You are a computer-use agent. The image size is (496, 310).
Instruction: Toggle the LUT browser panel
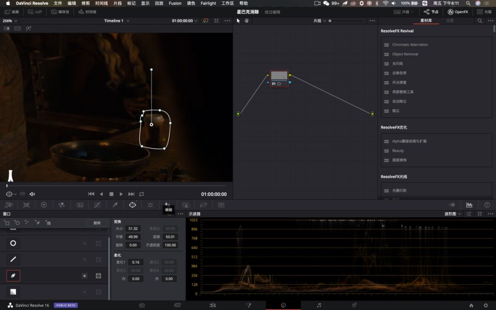(35, 11)
